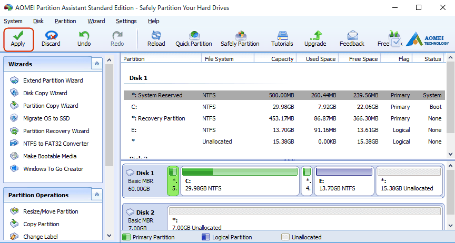
Task: Open the Wizard menu
Action: 96,21
